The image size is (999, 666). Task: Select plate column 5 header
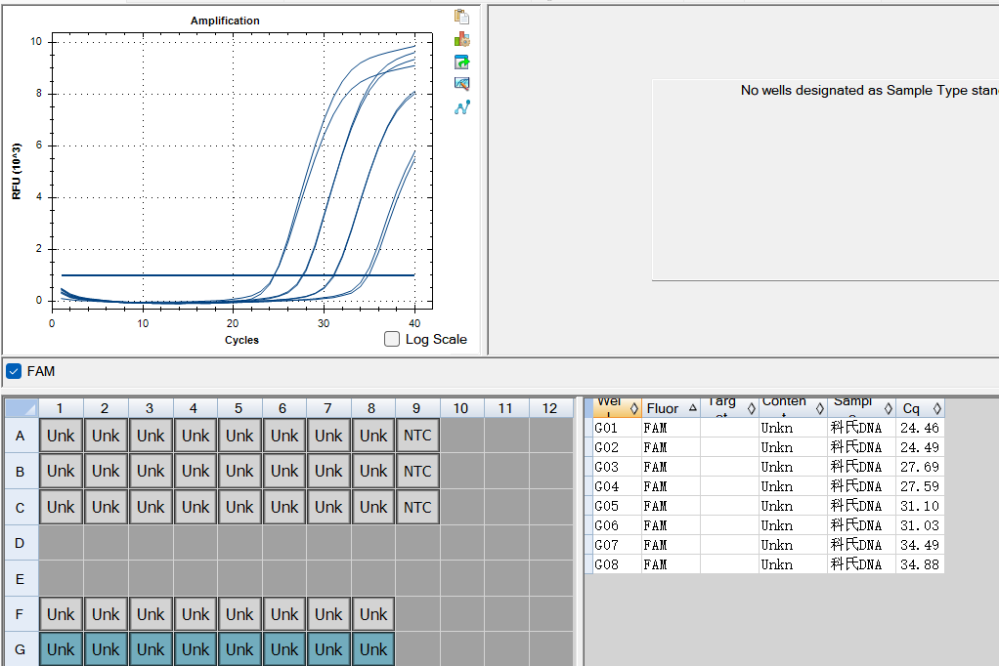(239, 408)
